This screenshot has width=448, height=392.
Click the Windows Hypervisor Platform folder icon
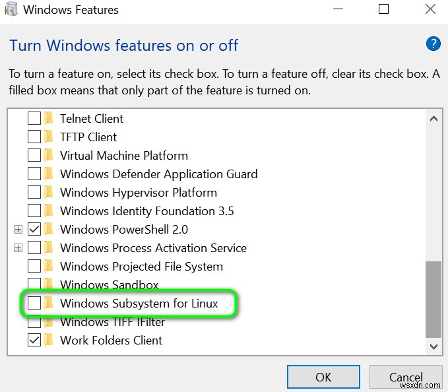[49, 193]
